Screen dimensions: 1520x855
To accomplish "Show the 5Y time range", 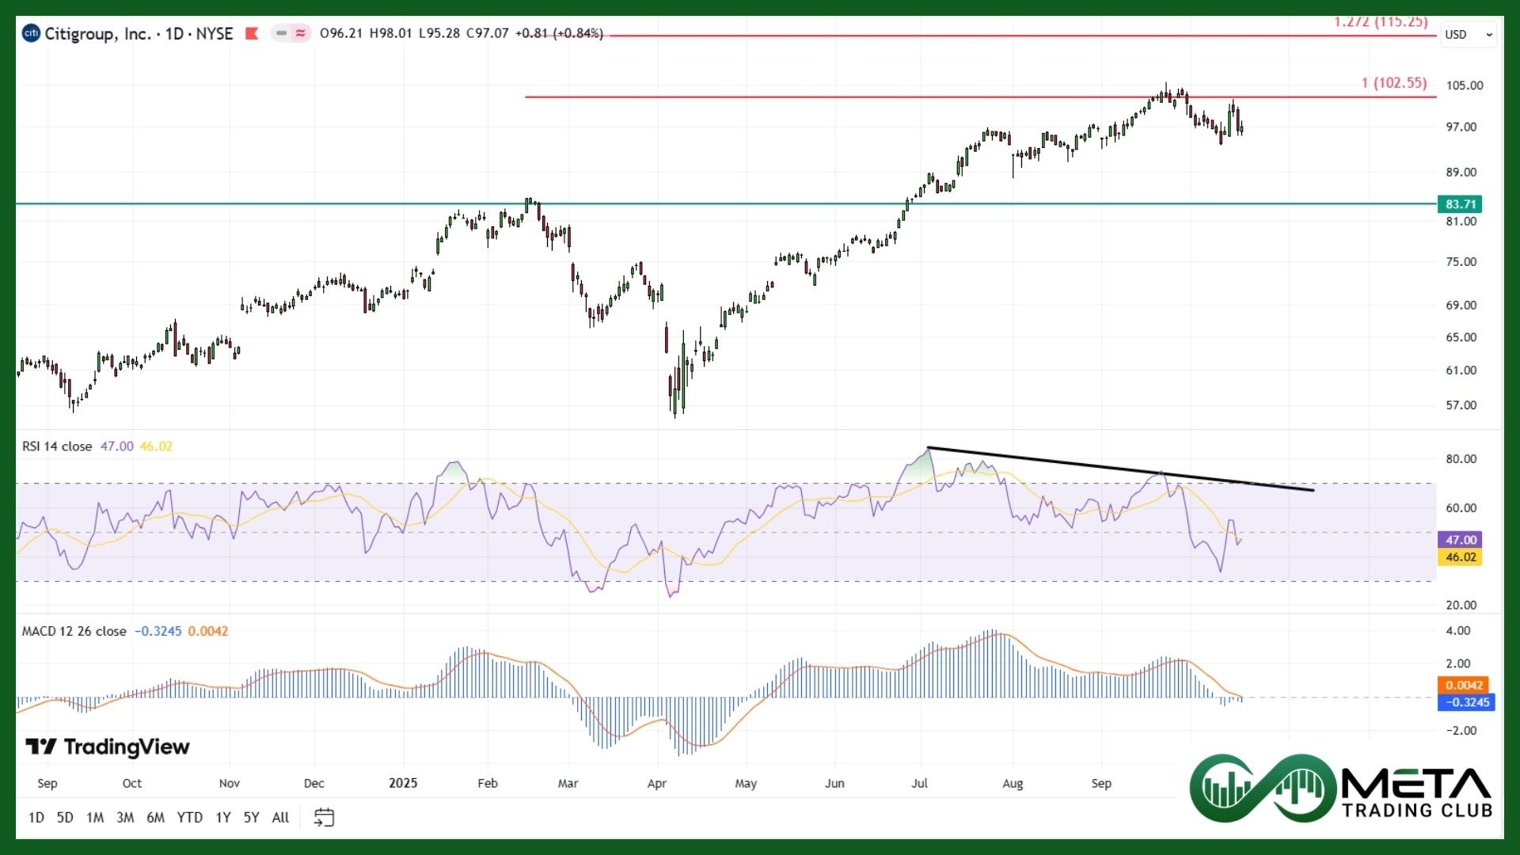I will pos(251,817).
